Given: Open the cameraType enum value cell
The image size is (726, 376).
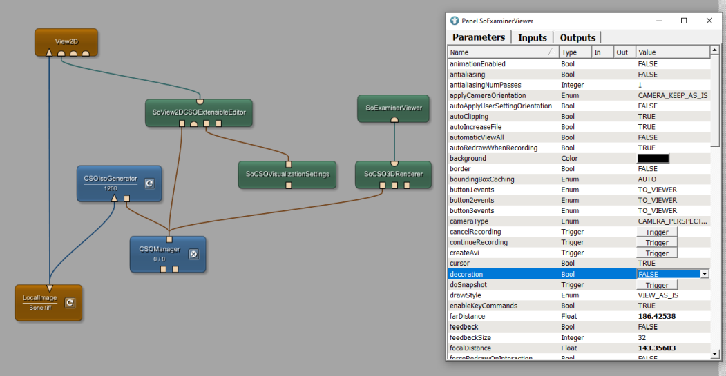Looking at the screenshot, I should tap(672, 221).
